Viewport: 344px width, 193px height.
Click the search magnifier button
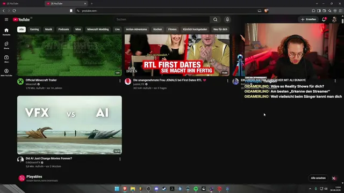215,19
